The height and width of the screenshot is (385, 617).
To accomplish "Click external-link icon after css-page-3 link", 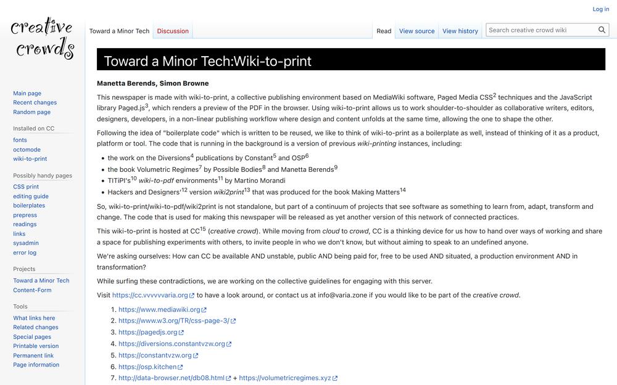I will [233, 321].
